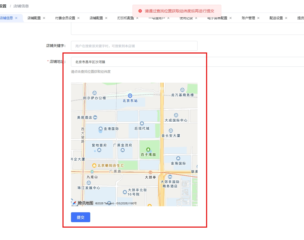Image resolution: width=304 pixels, height=240 pixels.
Task: Click the error message 请通过查找位置获取经纬度后再进行提交
Action: click(180, 11)
